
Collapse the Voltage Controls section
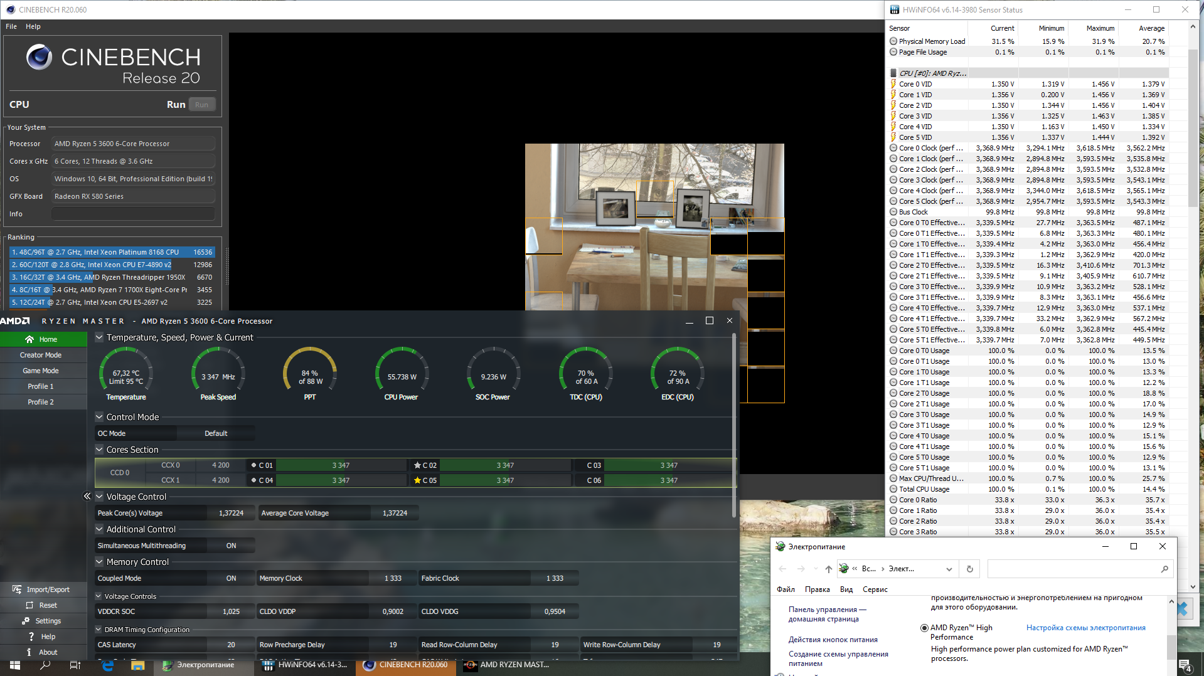point(99,596)
